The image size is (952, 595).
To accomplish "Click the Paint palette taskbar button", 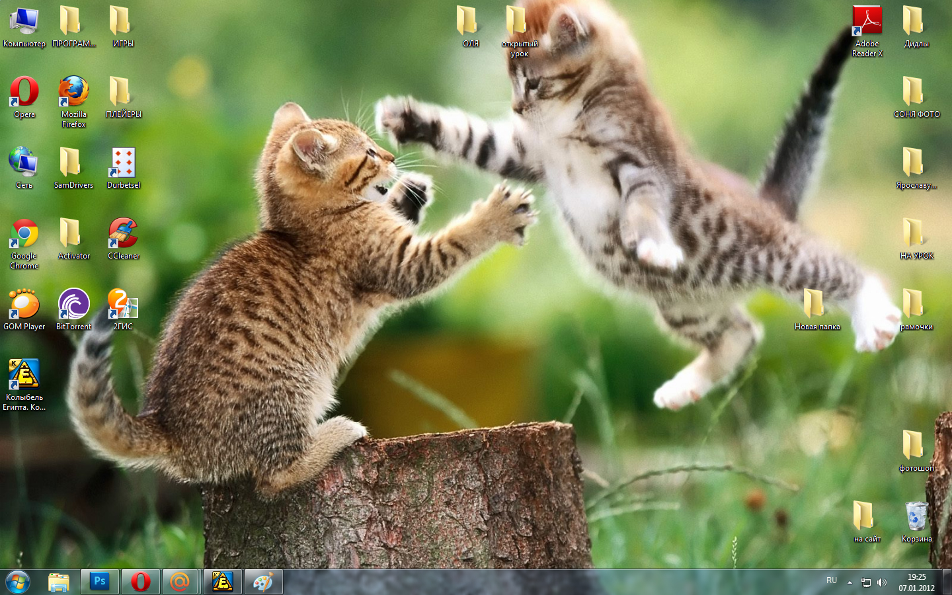I will pyautogui.click(x=263, y=582).
